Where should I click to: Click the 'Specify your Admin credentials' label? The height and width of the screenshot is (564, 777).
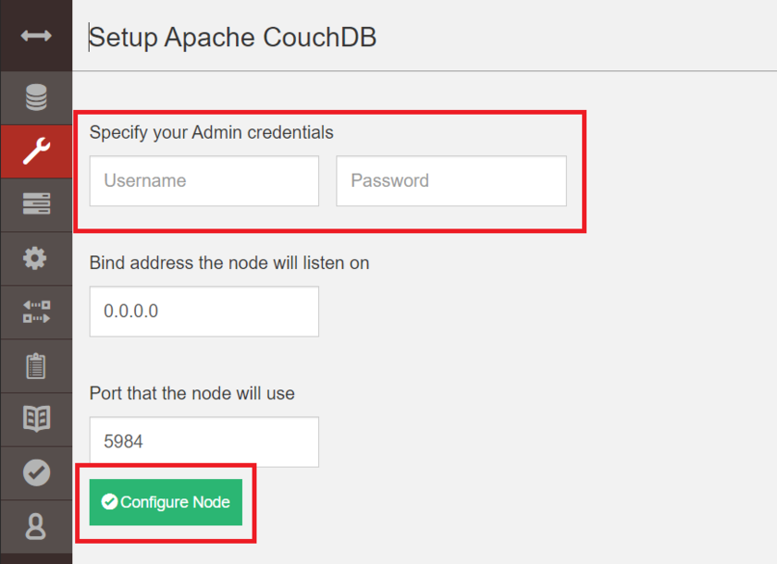[x=212, y=133]
